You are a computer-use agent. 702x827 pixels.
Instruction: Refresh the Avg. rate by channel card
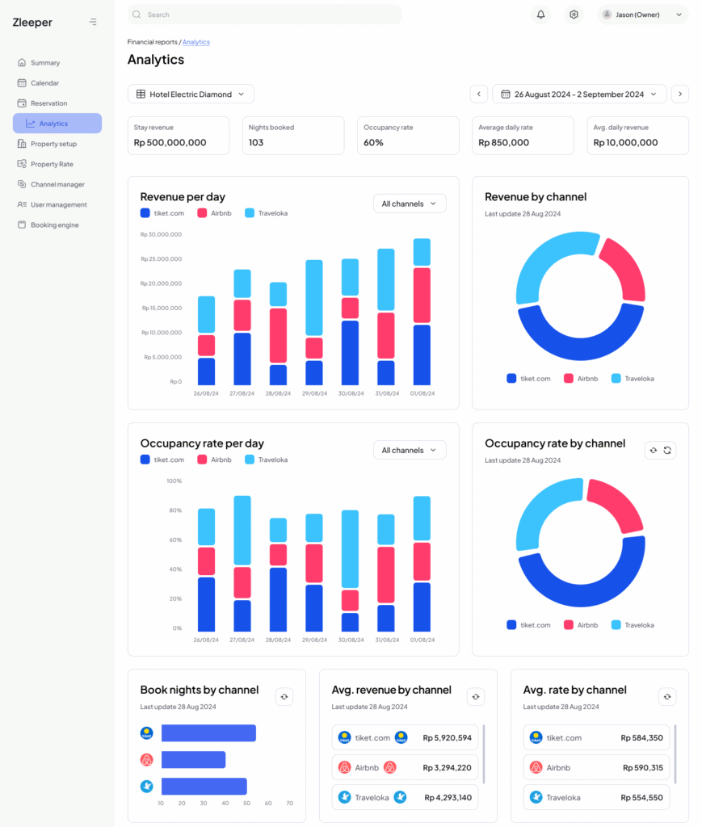[667, 696]
